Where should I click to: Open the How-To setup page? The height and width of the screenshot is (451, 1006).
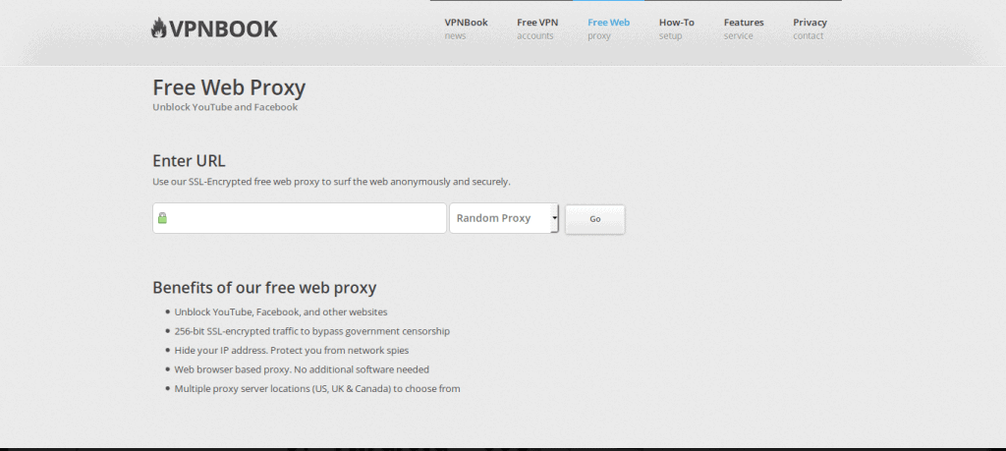(676, 28)
